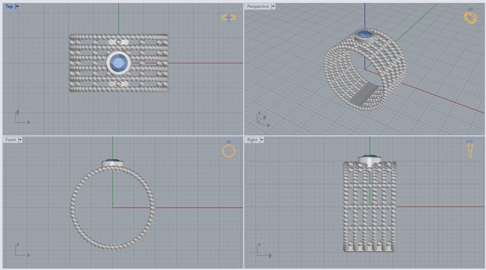Activate the Perspective viewport label

(258, 6)
